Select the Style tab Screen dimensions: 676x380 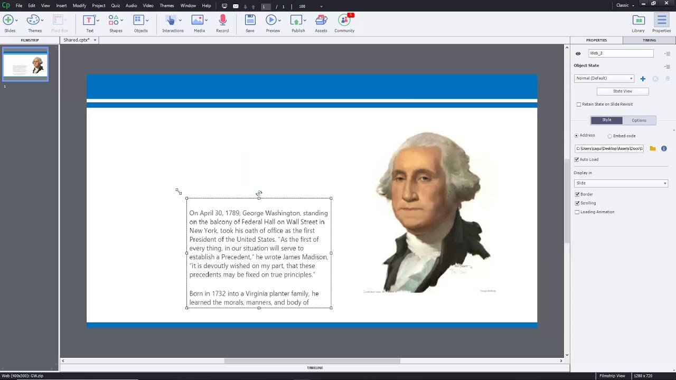607,120
